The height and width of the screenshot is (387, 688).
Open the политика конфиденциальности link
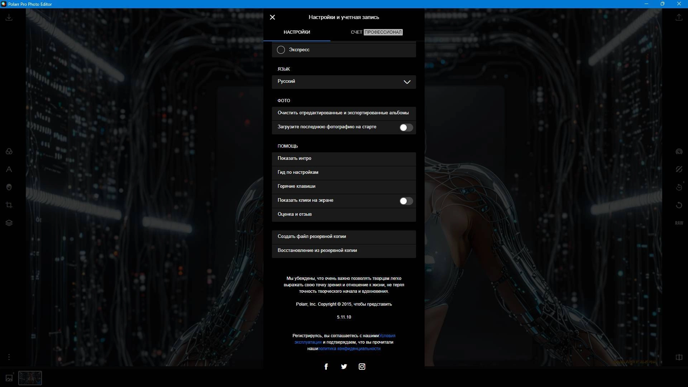tap(349, 349)
